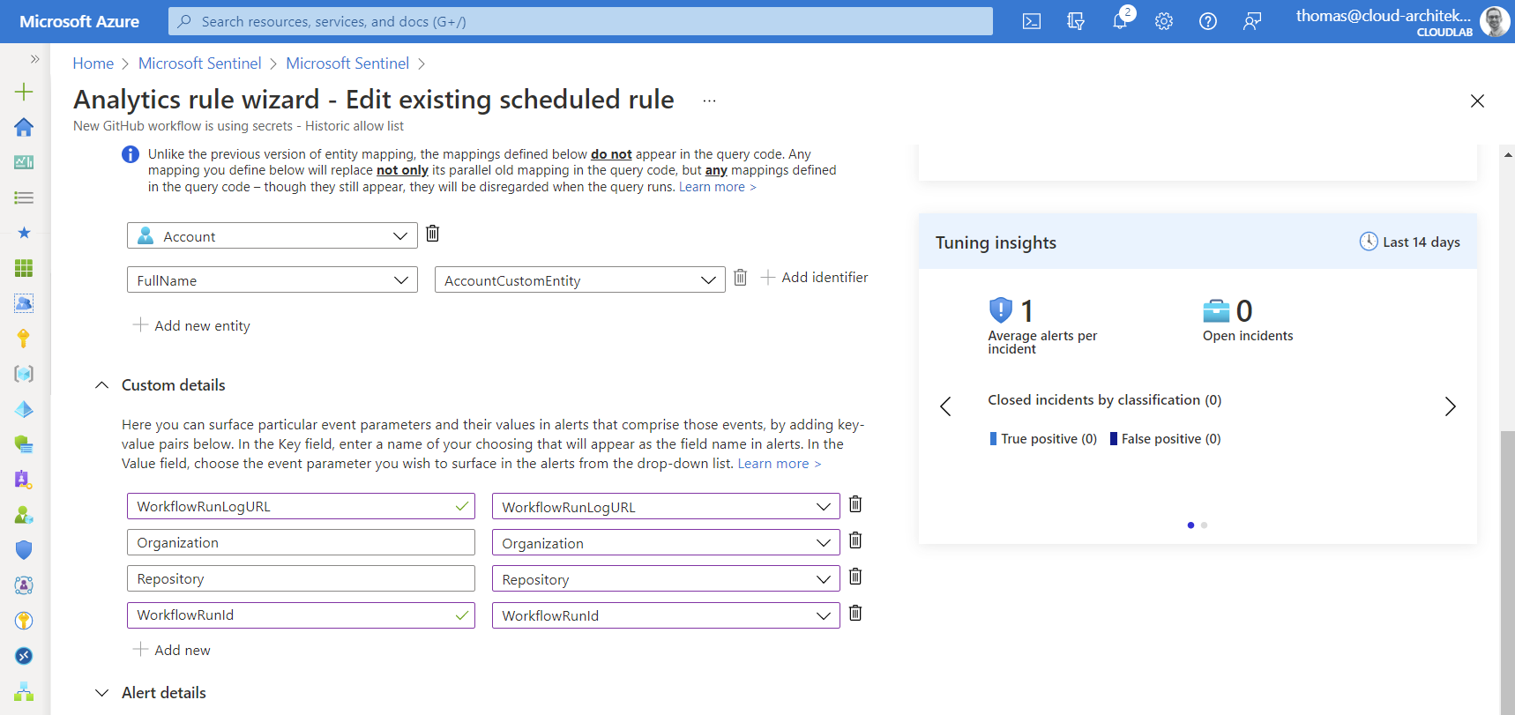The height and width of the screenshot is (715, 1515).
Task: Open the Directories and subscriptions filter
Action: click(x=1075, y=21)
